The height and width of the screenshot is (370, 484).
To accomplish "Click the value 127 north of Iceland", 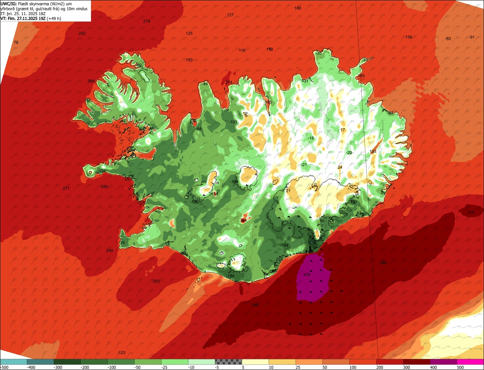I will pyautogui.click(x=230, y=15).
